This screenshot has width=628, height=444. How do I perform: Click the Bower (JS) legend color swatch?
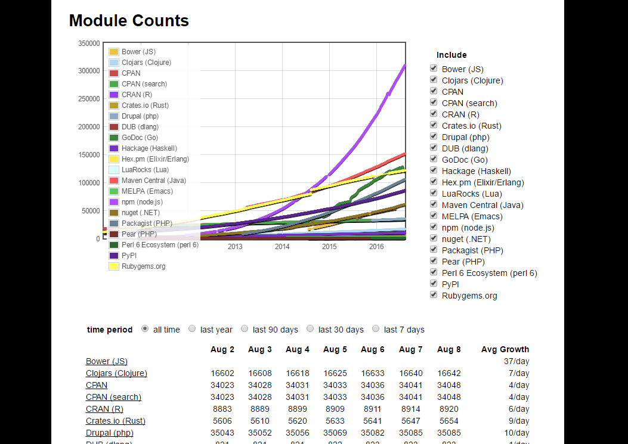tap(114, 52)
